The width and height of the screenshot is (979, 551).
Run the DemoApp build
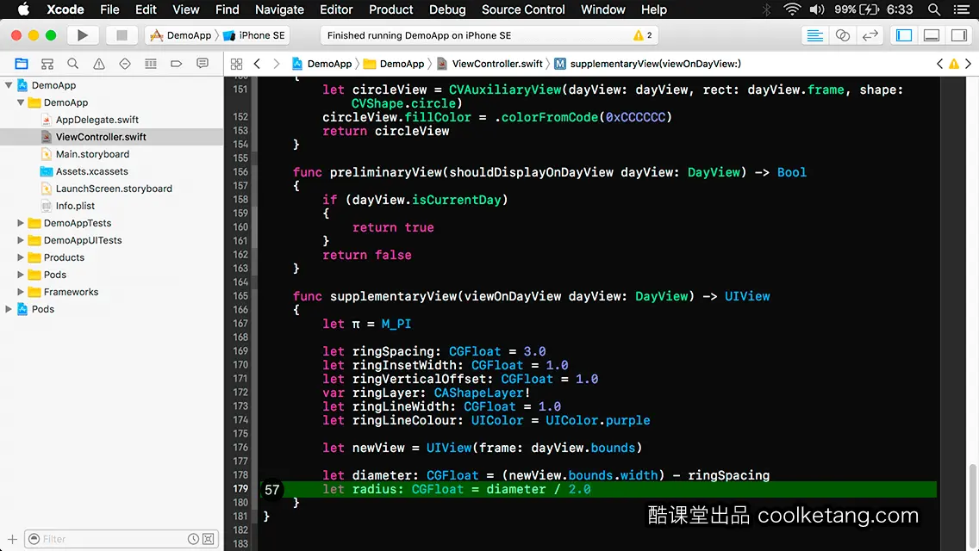point(82,35)
